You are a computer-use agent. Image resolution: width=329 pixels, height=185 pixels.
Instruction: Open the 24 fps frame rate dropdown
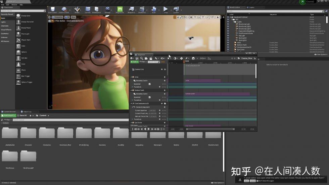(203, 58)
